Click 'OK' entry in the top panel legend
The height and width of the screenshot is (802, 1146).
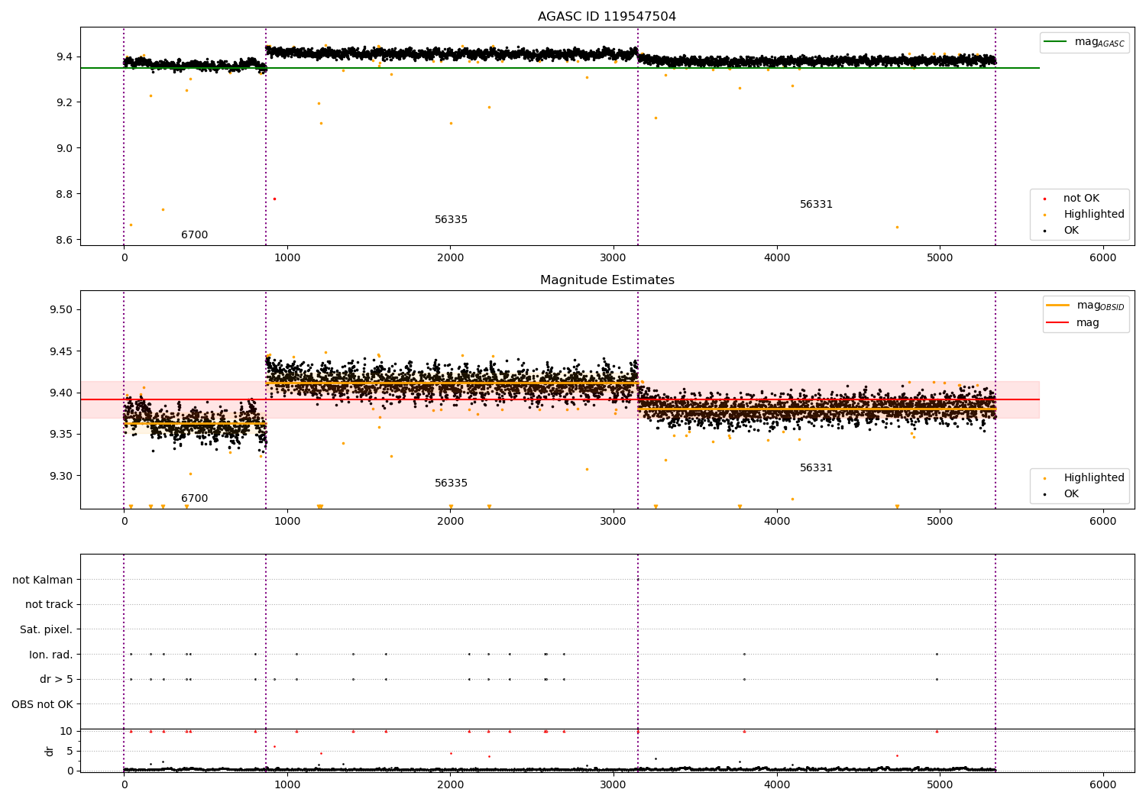coord(1071,231)
